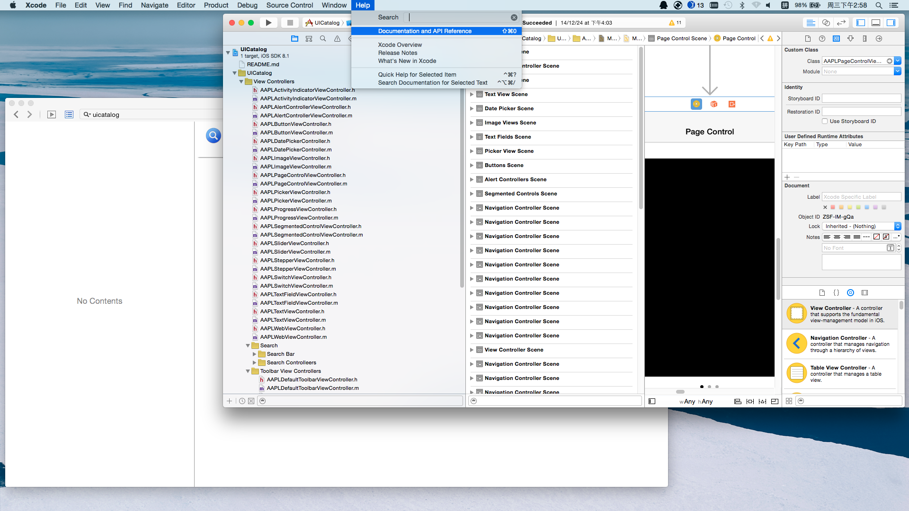Select What's New in Xcode

point(436,61)
